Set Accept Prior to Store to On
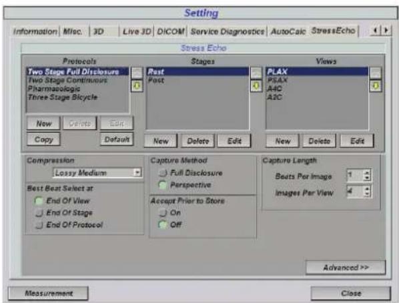This screenshot has height=303, width=399. click(163, 213)
